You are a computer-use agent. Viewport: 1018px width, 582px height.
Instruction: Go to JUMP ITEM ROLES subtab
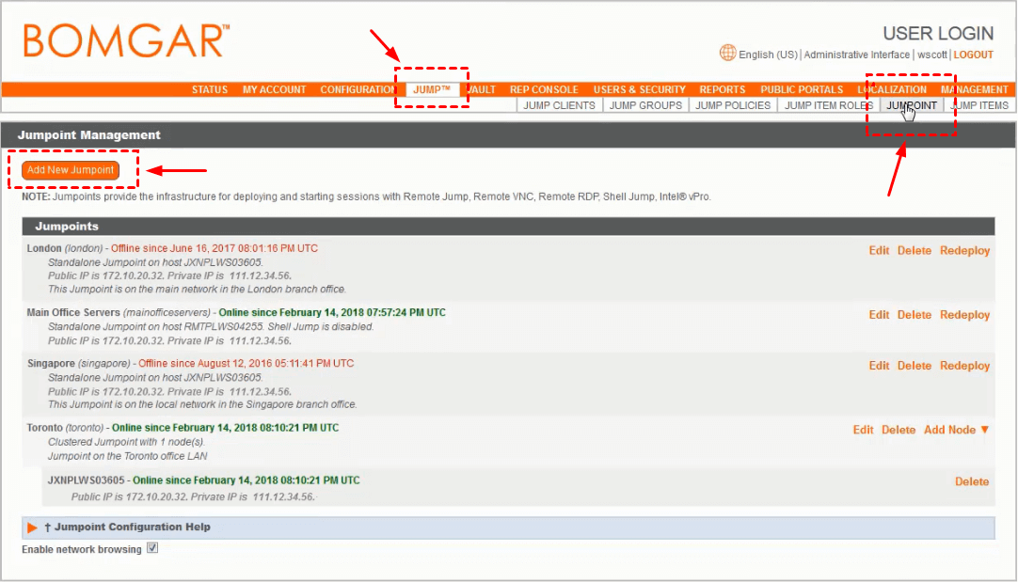tap(829, 105)
